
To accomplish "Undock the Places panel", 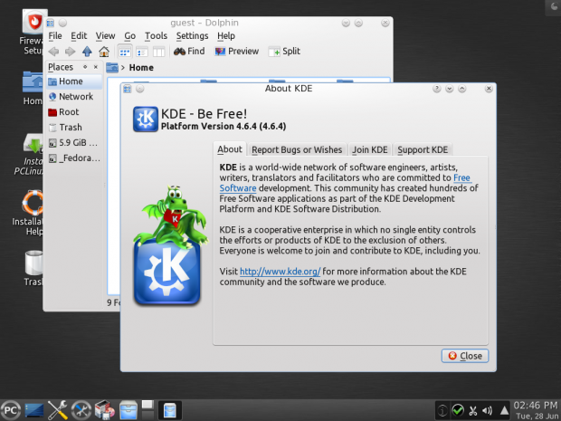I will click(85, 67).
